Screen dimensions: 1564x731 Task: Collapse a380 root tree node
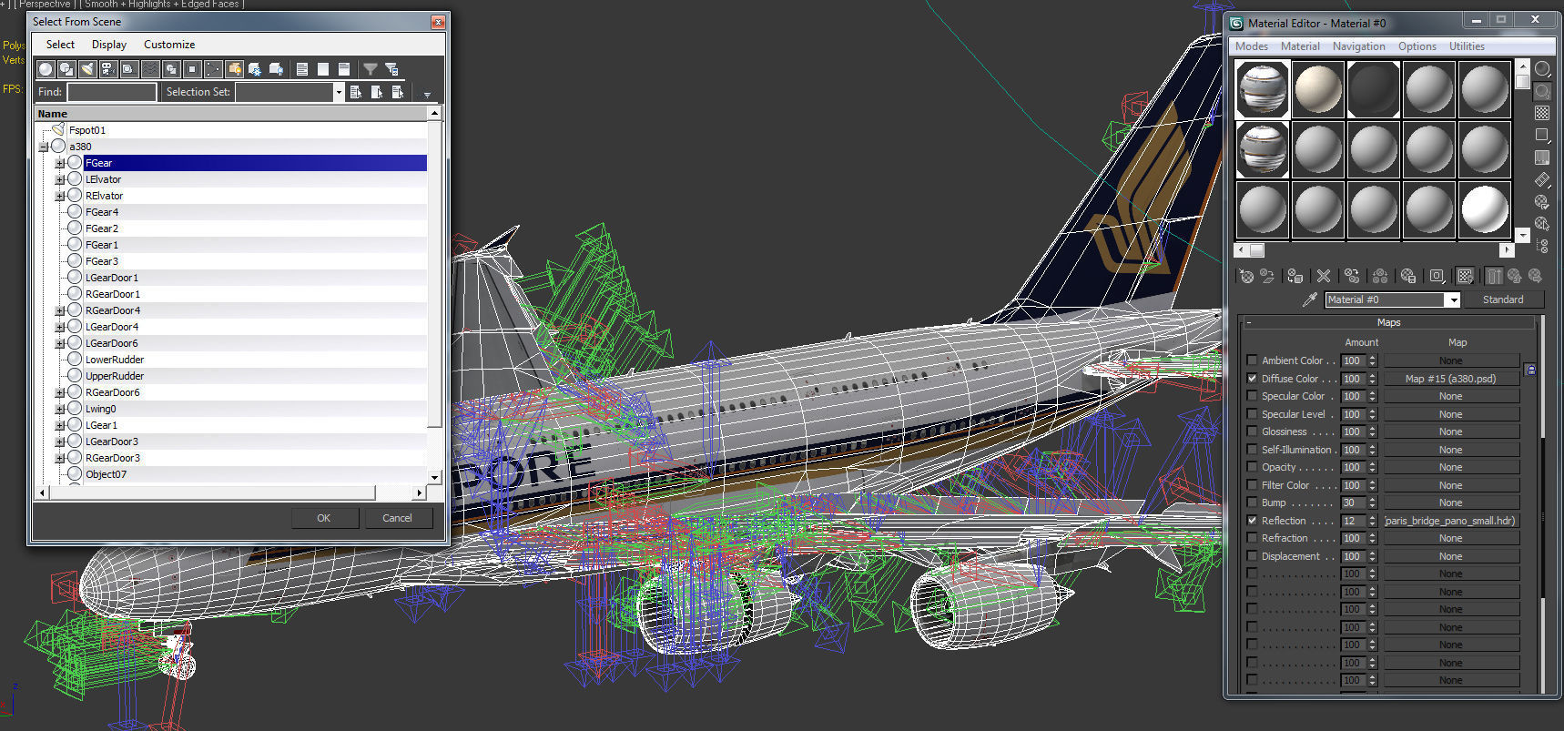tap(44, 147)
